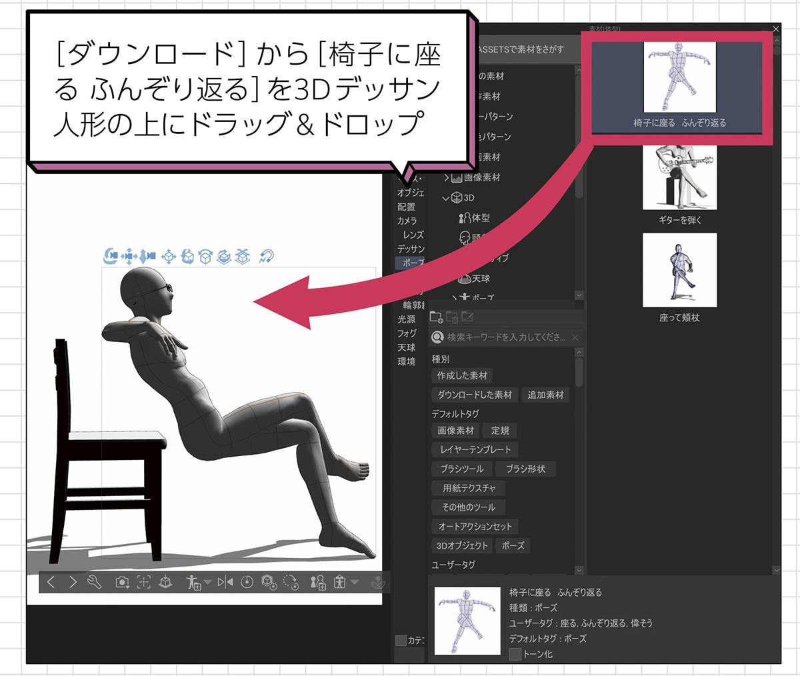Click the wrench settings icon in object launcher
This screenshot has height=676, width=800.
[94, 582]
